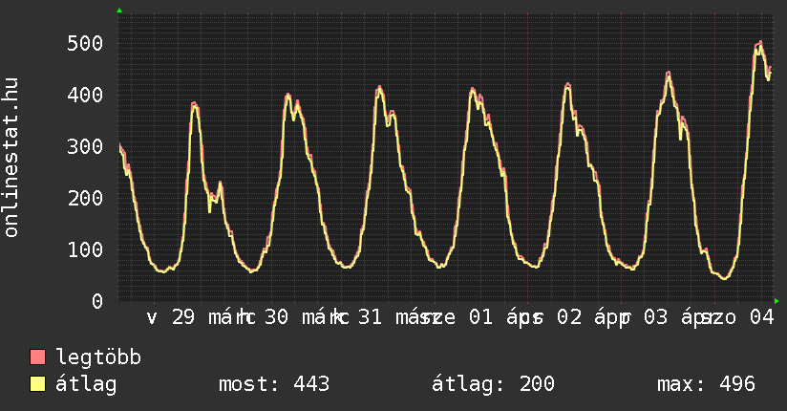Click the 0 label on the Y-axis
Viewport: 787px width, 411px height.
pyautogui.click(x=96, y=301)
